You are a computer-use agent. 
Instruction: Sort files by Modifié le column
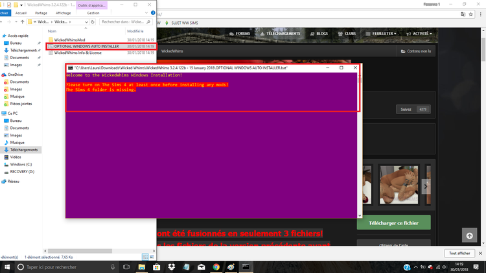135,31
